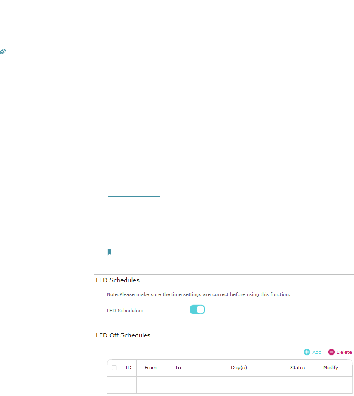The height and width of the screenshot is (396, 354).
Task: Click the LED Off Schedules heading
Action: tap(123, 335)
